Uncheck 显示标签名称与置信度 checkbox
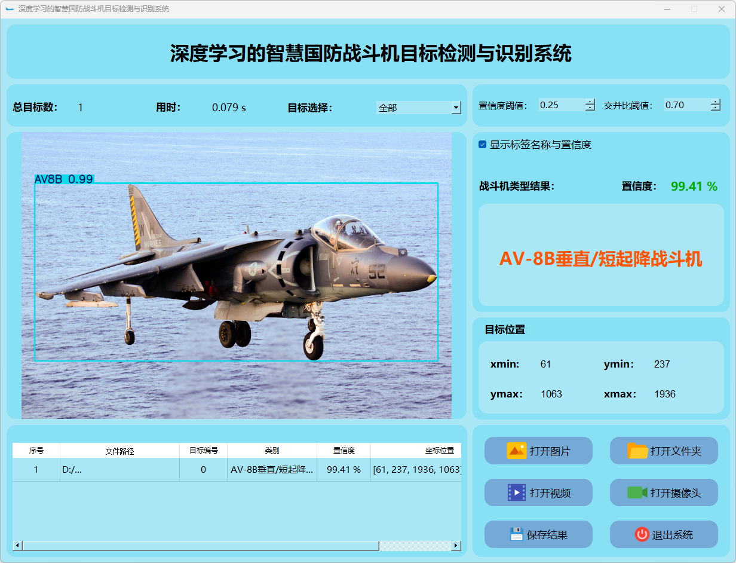736x563 pixels. 483,145
